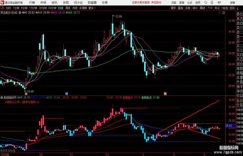Open the customer service headset icon
Image resolution: width=243 pixels, height=156 pixels.
[x=206, y=3]
